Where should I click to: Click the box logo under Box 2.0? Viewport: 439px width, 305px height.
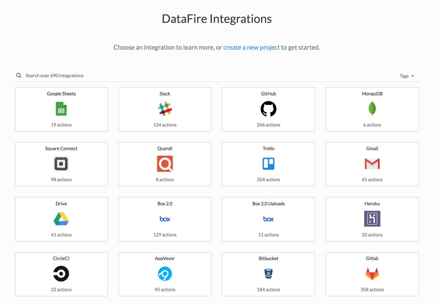pyautogui.click(x=165, y=219)
